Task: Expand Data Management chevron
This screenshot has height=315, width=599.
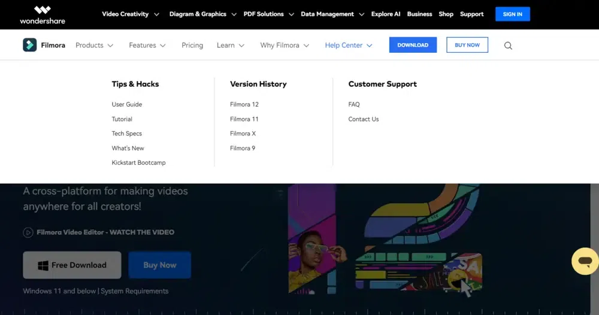Action: coord(361,14)
